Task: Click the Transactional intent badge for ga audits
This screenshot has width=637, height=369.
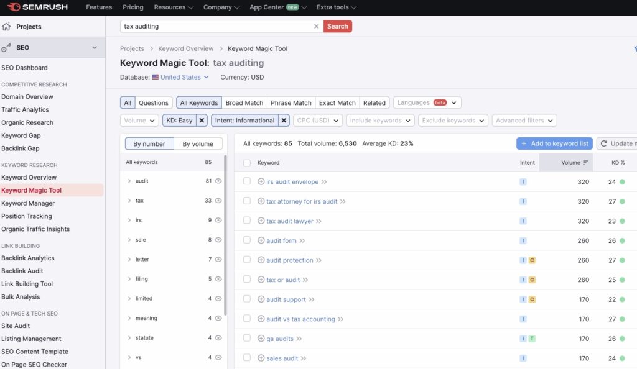Action: point(532,339)
